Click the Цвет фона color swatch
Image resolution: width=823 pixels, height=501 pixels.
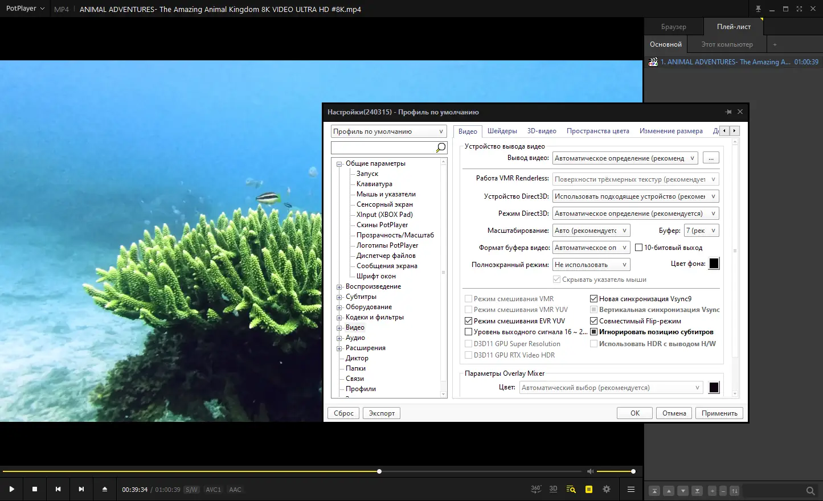point(714,264)
